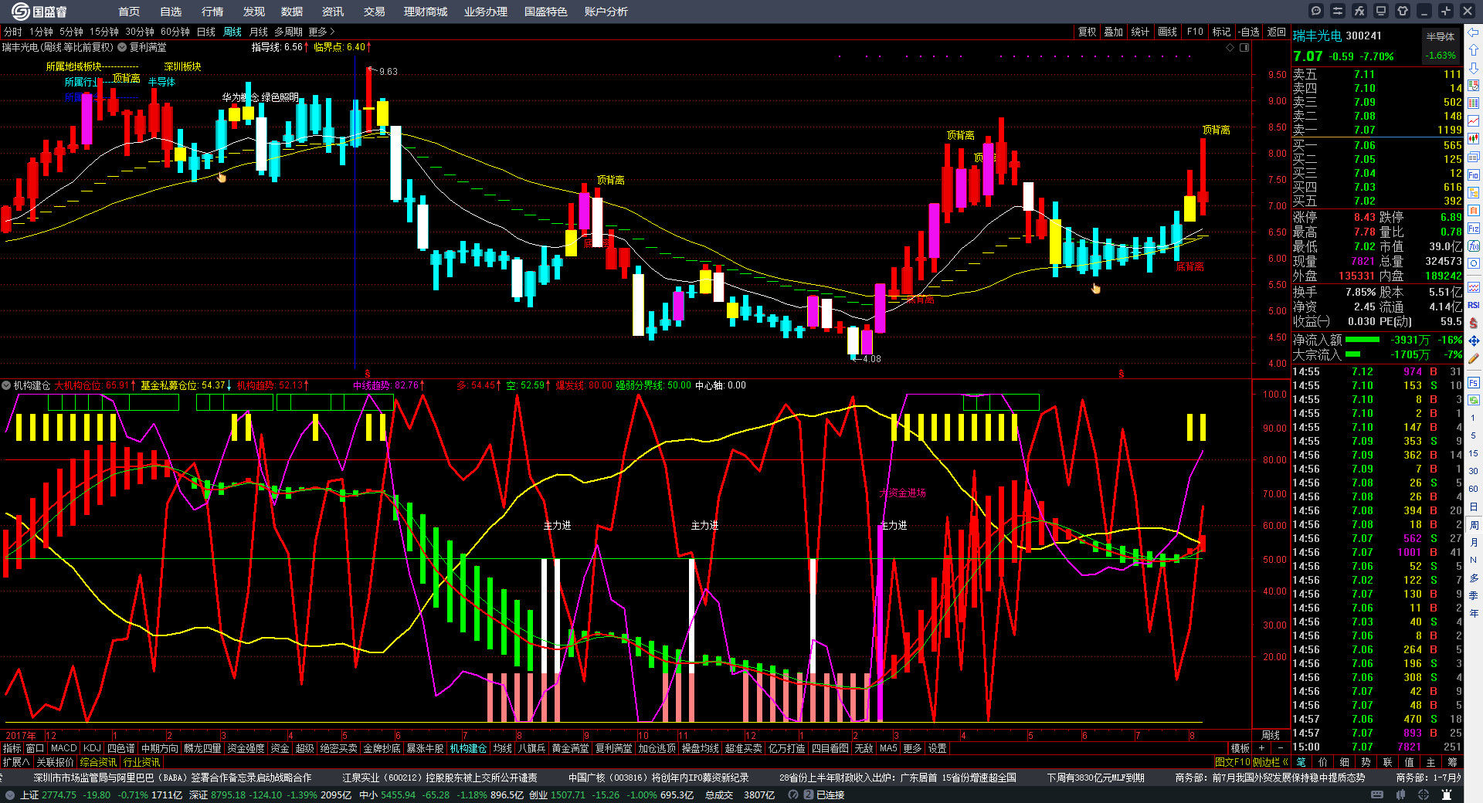
Task: Click the blue left arrow sidebar icon
Action: (1473, 32)
